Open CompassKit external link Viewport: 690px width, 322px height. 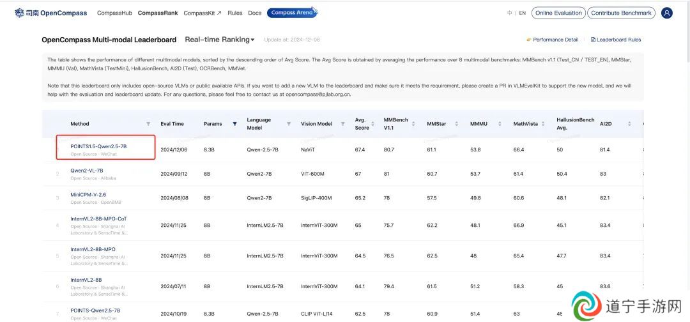(x=203, y=13)
